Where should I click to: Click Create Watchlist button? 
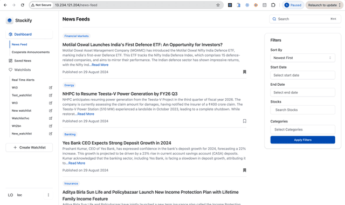[29, 147]
